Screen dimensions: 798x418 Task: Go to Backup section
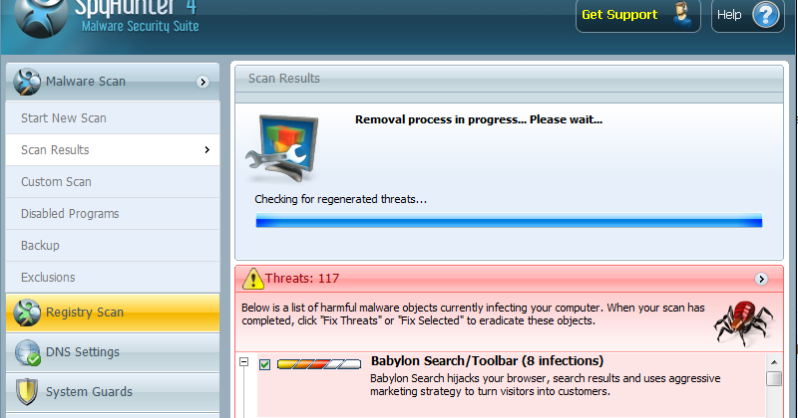(113, 245)
